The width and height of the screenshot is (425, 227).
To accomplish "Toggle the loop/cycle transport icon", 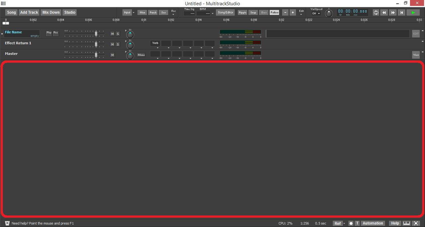I will pyautogui.click(x=376, y=13).
